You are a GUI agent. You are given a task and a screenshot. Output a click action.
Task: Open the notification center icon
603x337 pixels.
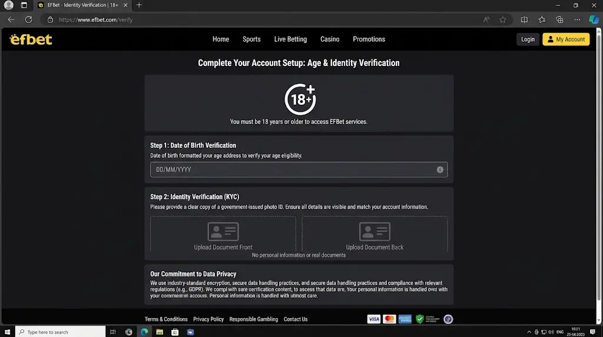tap(592, 332)
